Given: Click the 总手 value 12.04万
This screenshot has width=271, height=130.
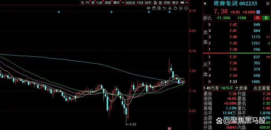Looking at the screenshot, I should click(229, 113).
